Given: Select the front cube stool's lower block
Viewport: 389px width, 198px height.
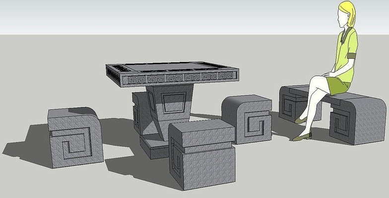Looking at the screenshot, I should pos(203,166).
